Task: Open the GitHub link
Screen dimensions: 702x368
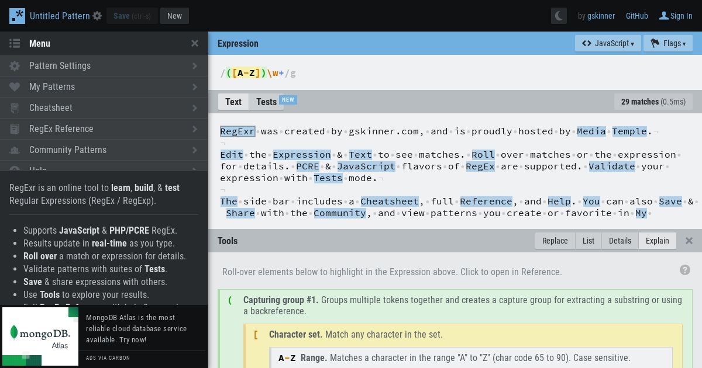Action: [637, 16]
